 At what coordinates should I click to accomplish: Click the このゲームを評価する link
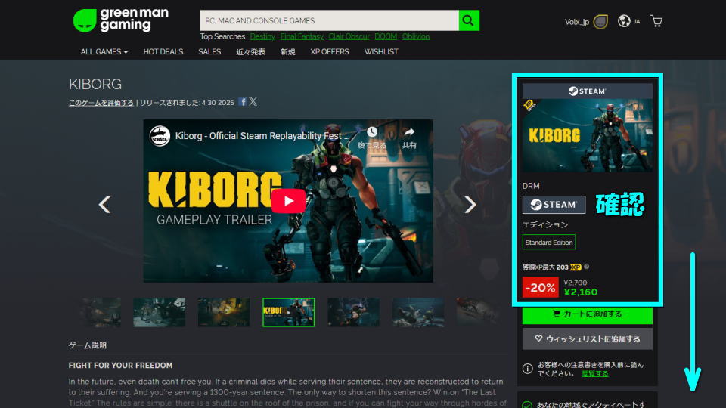101,103
